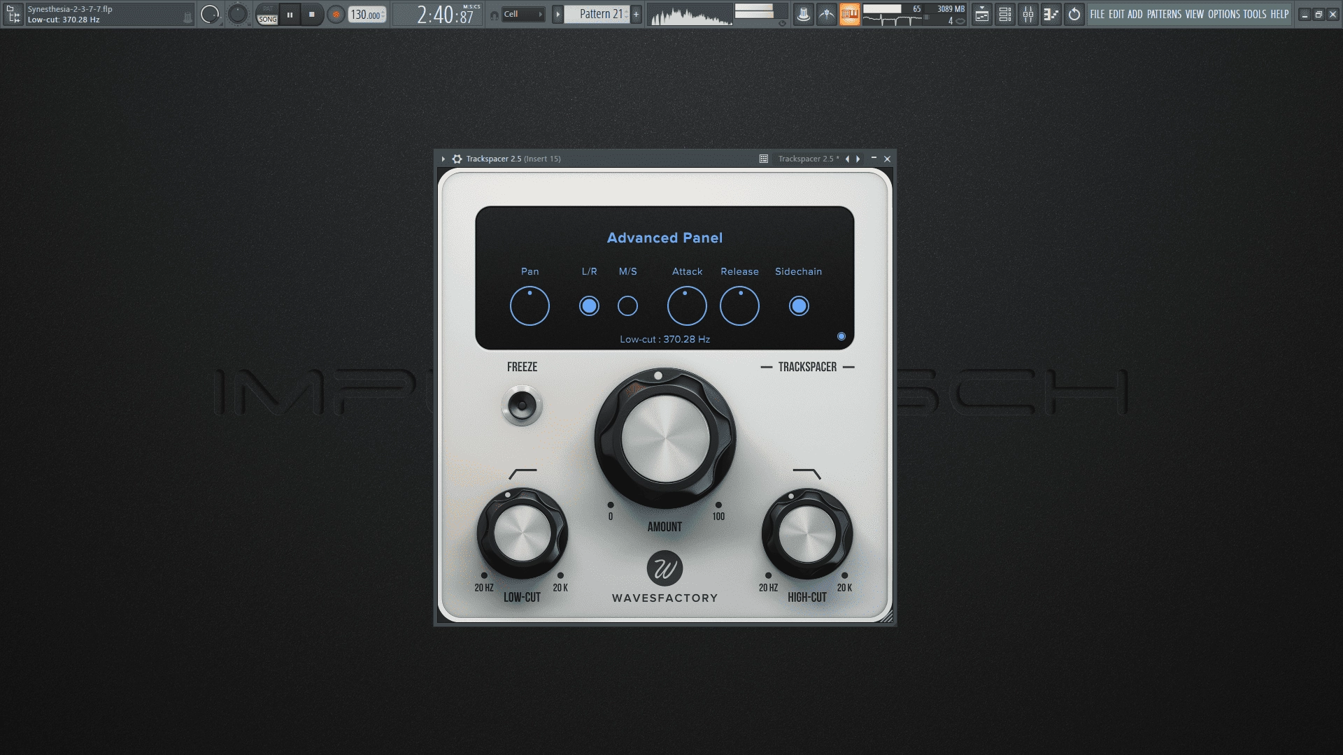Open pattern menu arrow left of Pattern 21
The image size is (1343, 755).
tap(557, 14)
